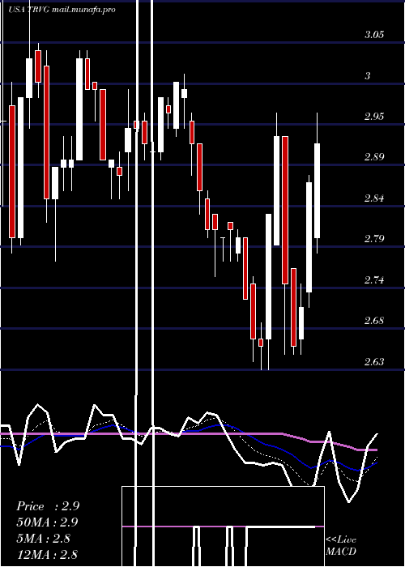Click the 3.05 price axis label

coord(374,35)
